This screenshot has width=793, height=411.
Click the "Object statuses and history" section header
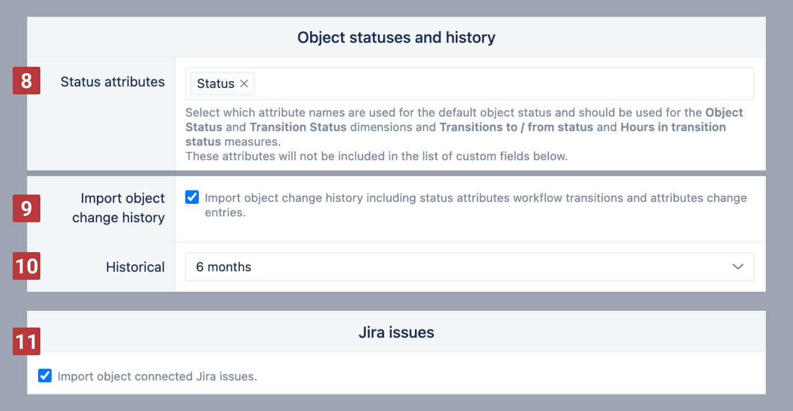coord(396,38)
